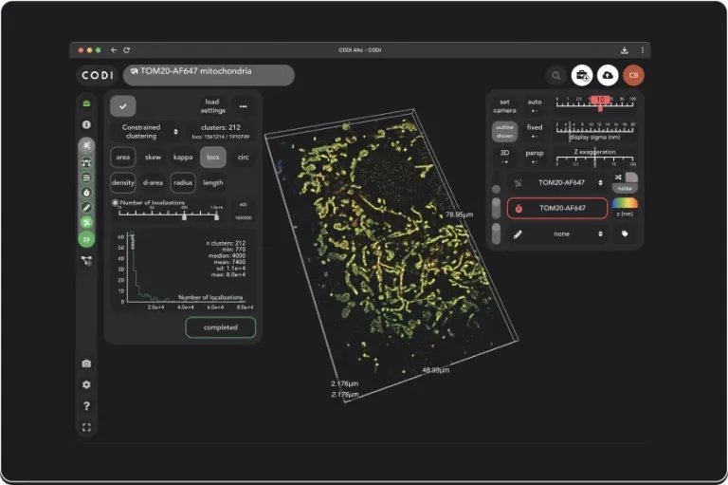
Task: Toggle the auto switch
Action: pyautogui.click(x=535, y=106)
